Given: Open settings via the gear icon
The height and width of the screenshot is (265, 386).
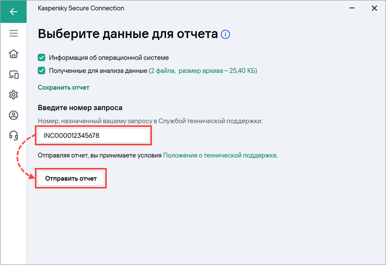Looking at the screenshot, I should (13, 95).
